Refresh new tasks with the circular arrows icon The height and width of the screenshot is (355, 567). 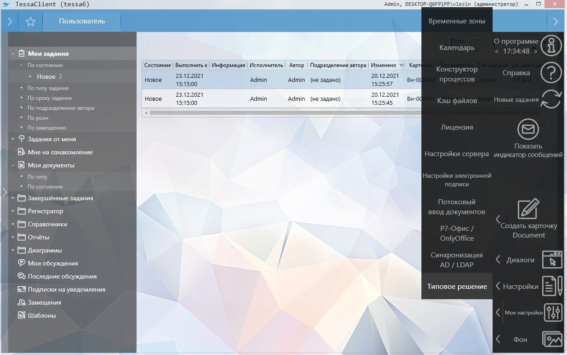point(551,99)
